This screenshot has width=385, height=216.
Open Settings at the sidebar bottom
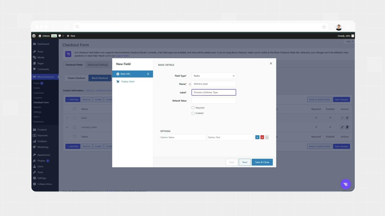click(x=42, y=178)
